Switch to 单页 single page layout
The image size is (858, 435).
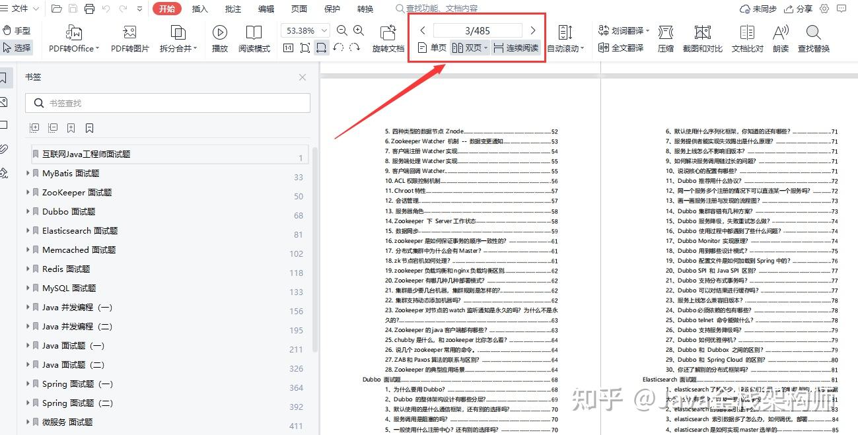point(433,48)
